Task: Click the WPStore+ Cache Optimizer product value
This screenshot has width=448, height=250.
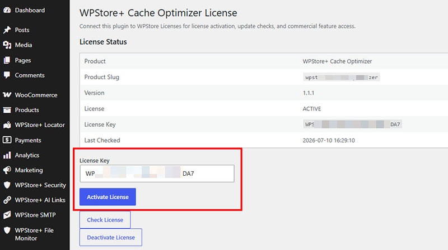Action: [x=337, y=61]
